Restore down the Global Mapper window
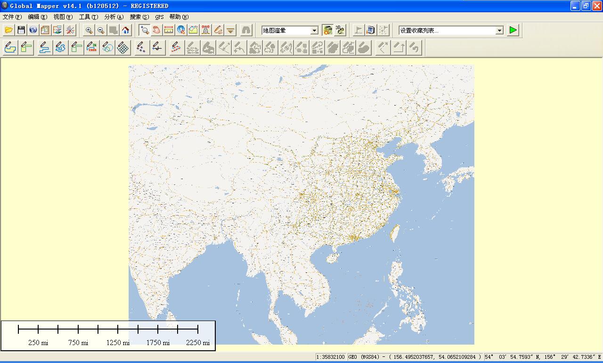The image size is (603, 363). click(x=586, y=6)
